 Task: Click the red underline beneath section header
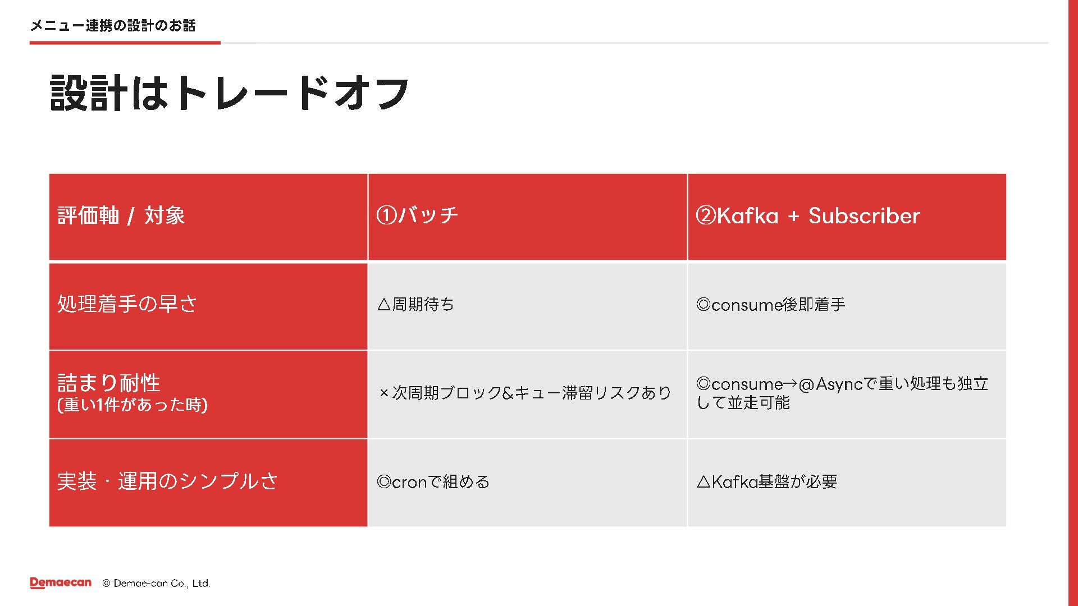click(125, 42)
